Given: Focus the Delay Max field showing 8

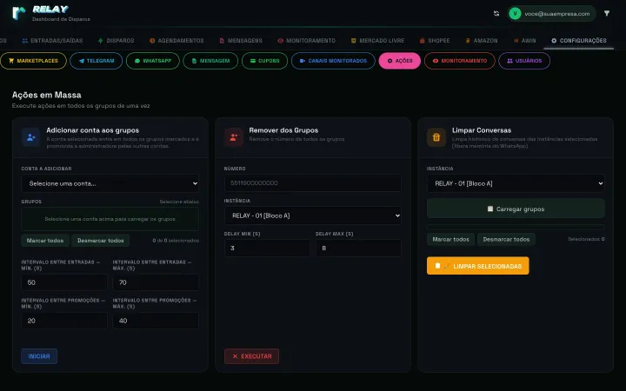Looking at the screenshot, I should 358,249.
